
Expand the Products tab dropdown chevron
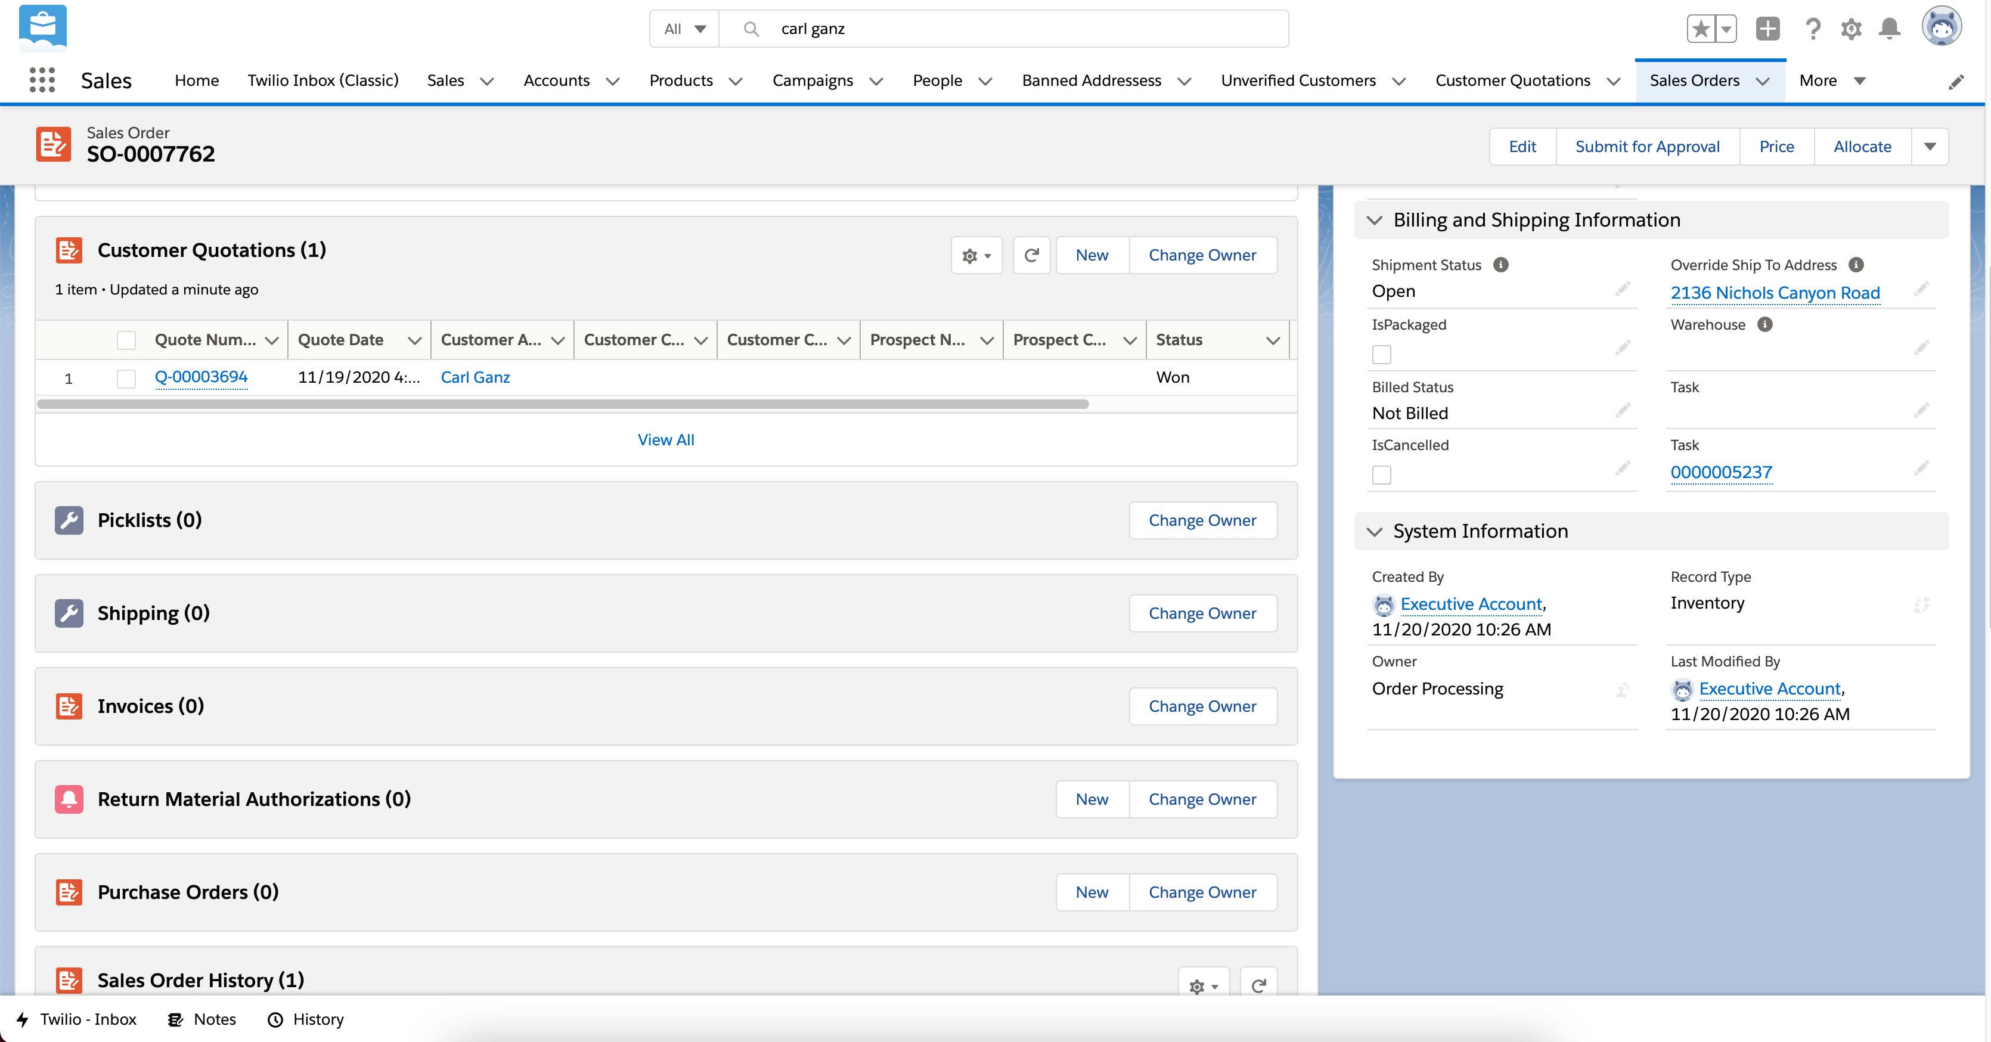(x=736, y=81)
